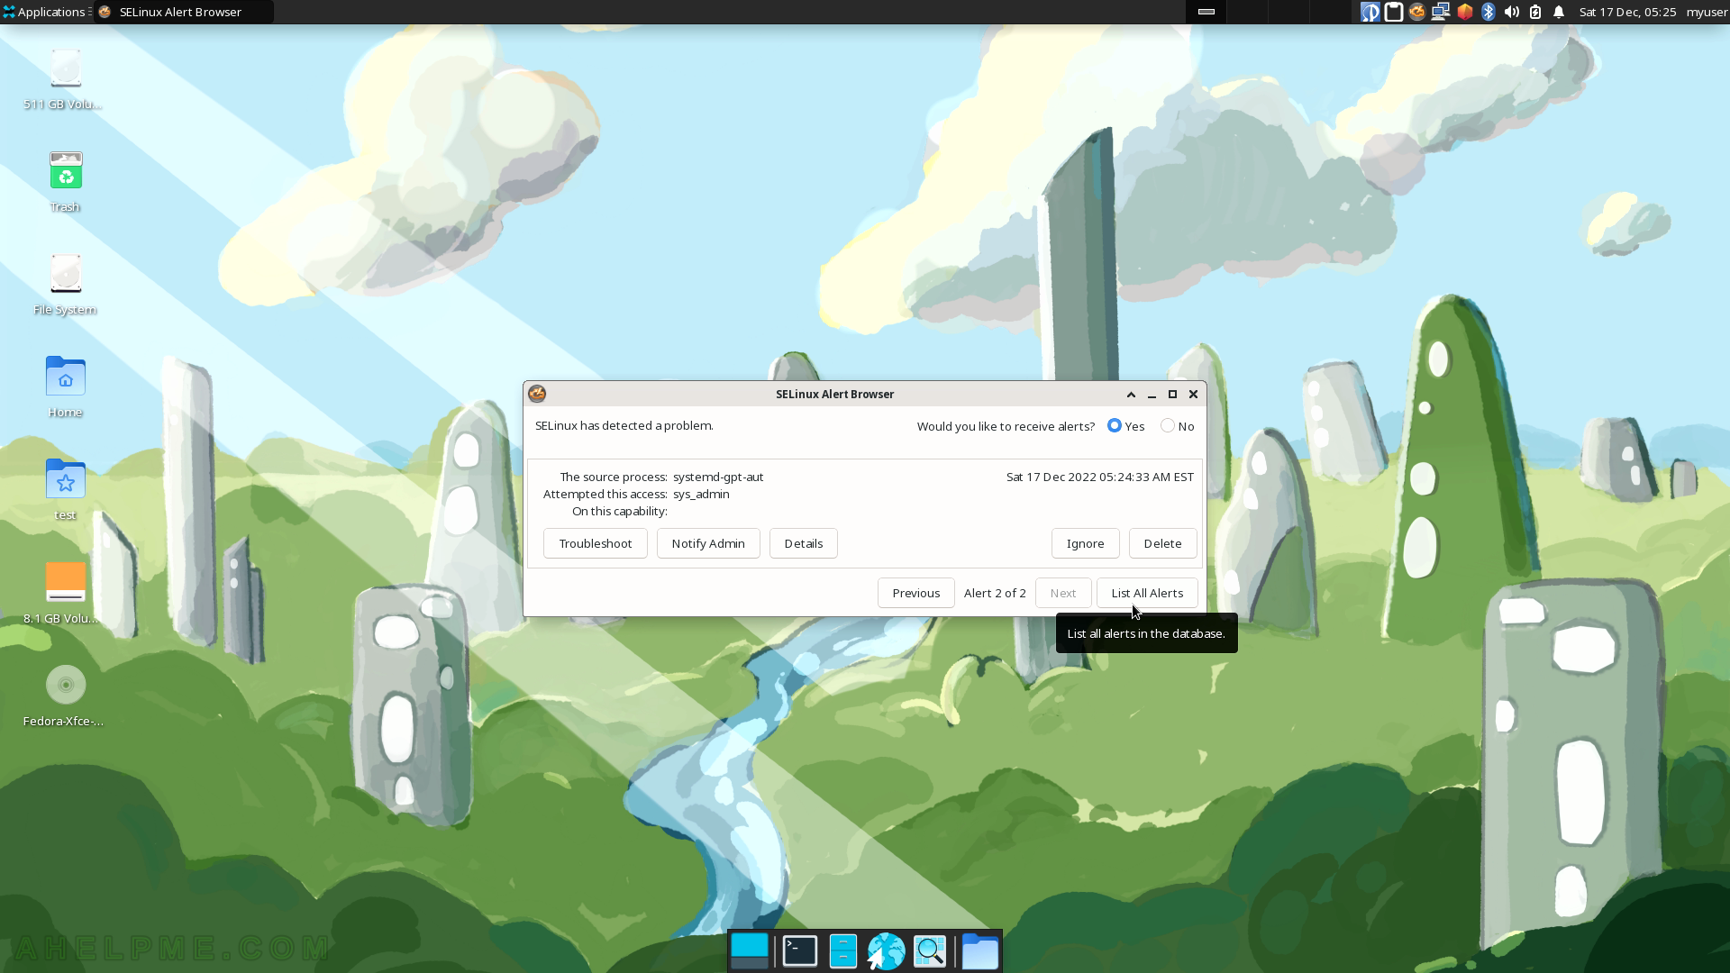1730x973 pixels.
Task: Close the SELinux Alert Browser window
Action: 1193,394
